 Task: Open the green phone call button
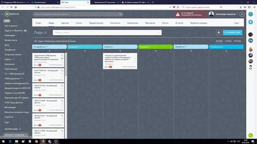[x=250, y=135]
